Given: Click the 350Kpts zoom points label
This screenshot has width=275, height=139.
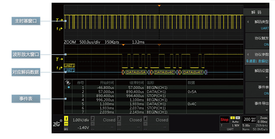Looking at the screenshot, I should 112,42.
